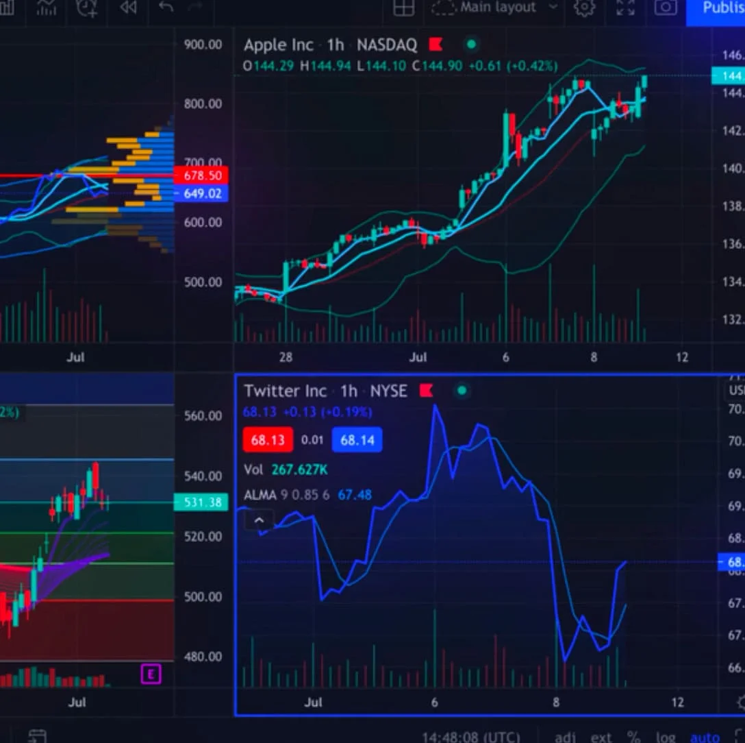The image size is (745, 743).
Task: Click the teal 531.38 price label
Action: [x=201, y=502]
